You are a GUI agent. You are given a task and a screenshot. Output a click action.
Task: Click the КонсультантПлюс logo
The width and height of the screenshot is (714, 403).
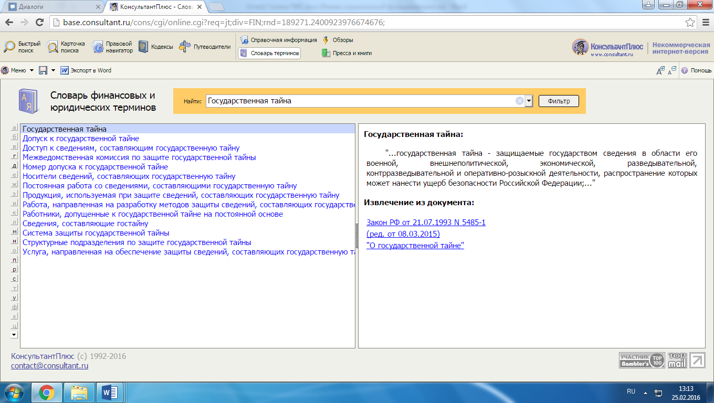click(x=608, y=47)
